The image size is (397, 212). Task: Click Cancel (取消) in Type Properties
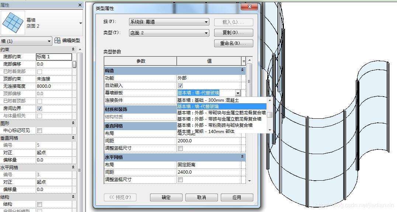[202, 197]
